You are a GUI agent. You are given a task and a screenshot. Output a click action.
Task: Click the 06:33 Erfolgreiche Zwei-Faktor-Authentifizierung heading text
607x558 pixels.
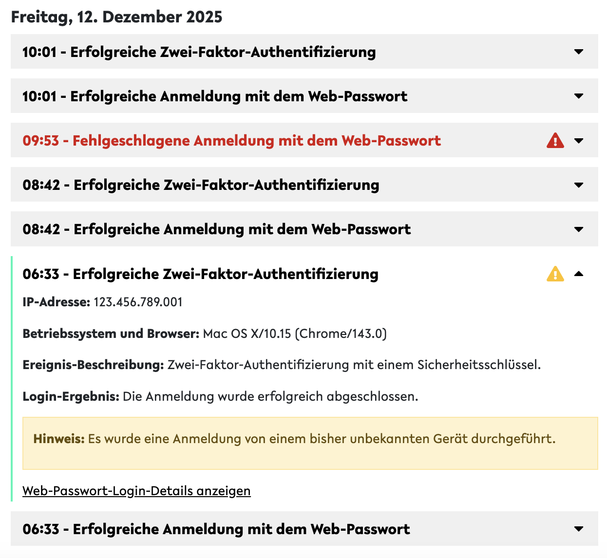pos(200,274)
